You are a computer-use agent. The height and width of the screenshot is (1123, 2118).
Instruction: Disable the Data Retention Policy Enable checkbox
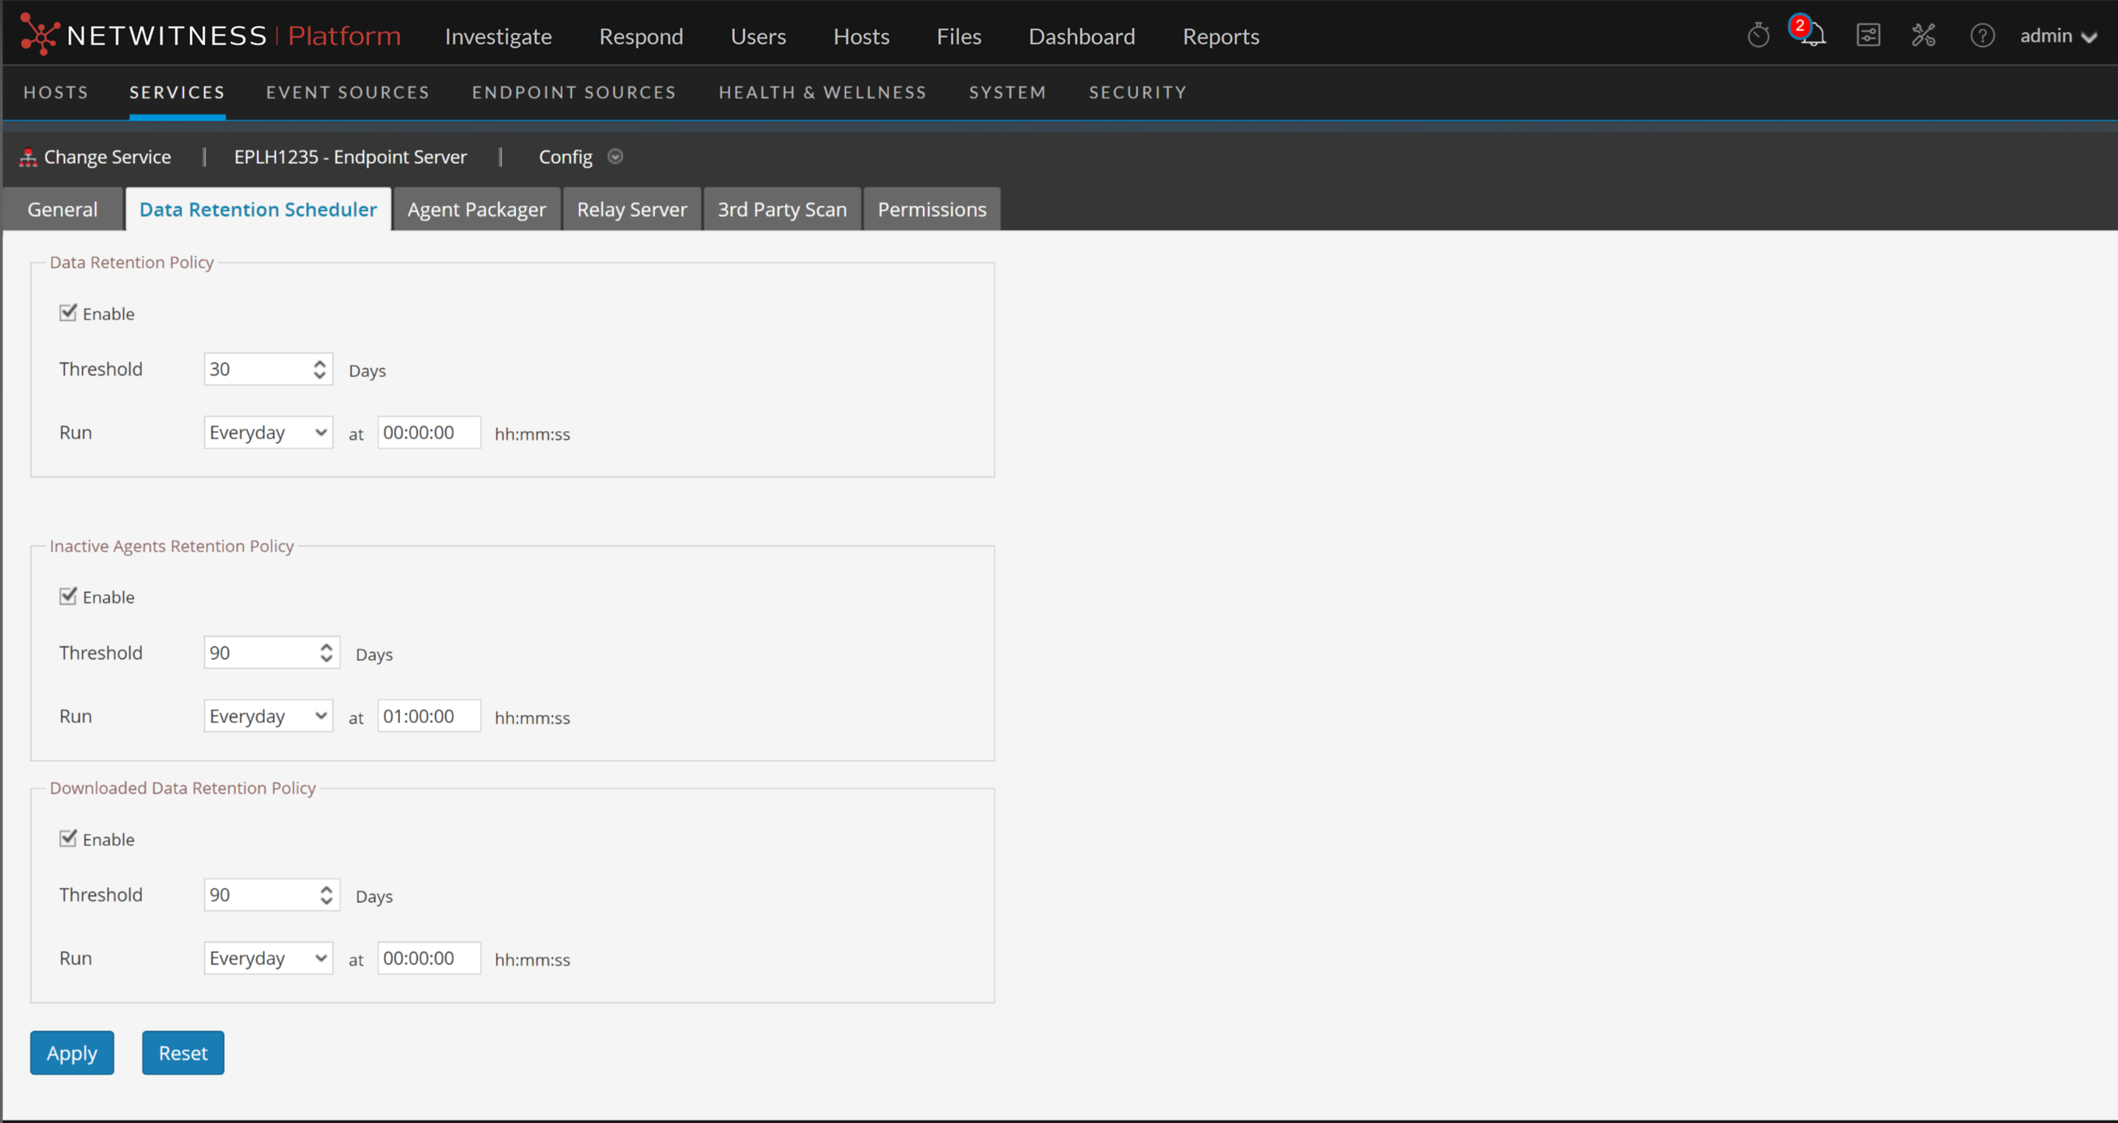point(68,312)
